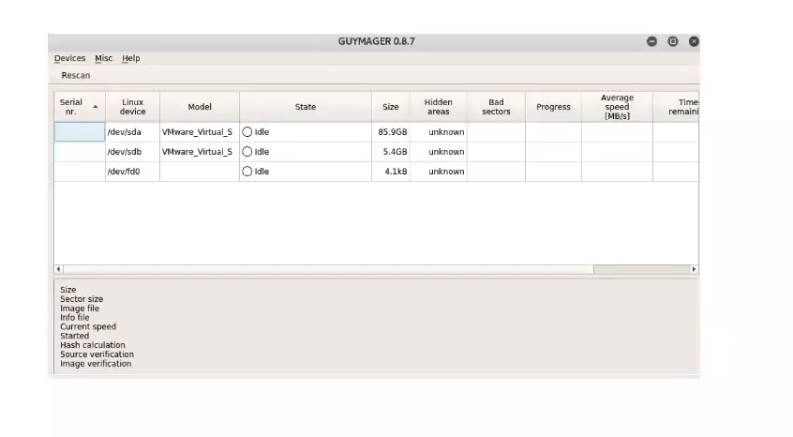Viewport: 793px width, 437px height.
Task: Click the Idle state icon for /dev/fd0
Action: click(247, 172)
